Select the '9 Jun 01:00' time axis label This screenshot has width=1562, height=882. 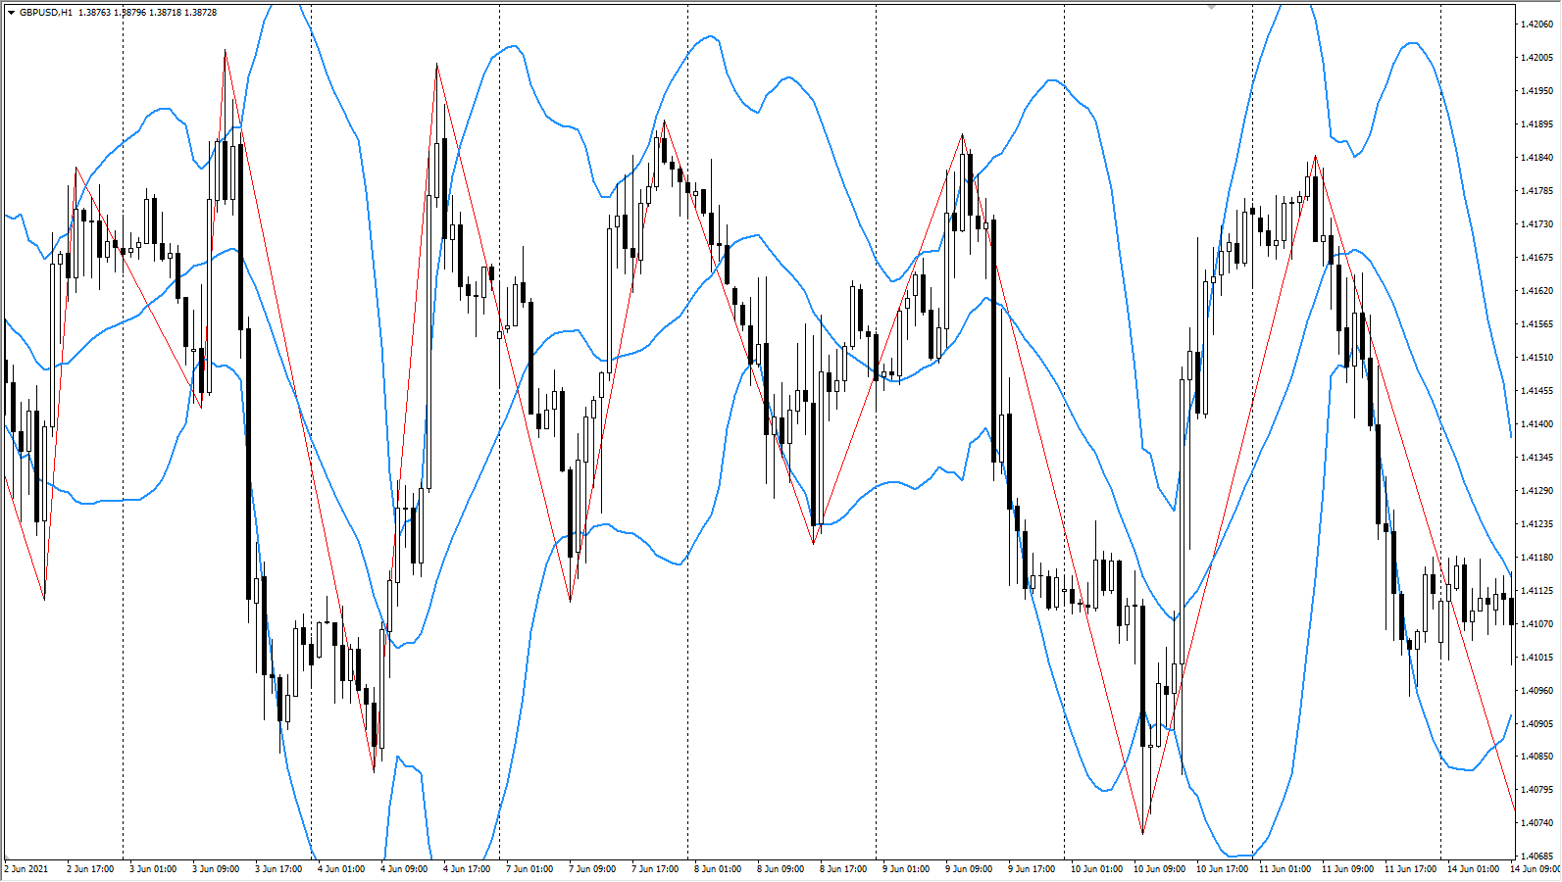(906, 869)
